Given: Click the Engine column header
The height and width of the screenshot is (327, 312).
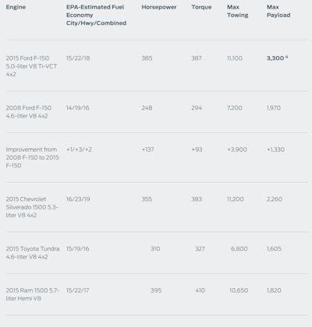Looking at the screenshot, I should [16, 7].
